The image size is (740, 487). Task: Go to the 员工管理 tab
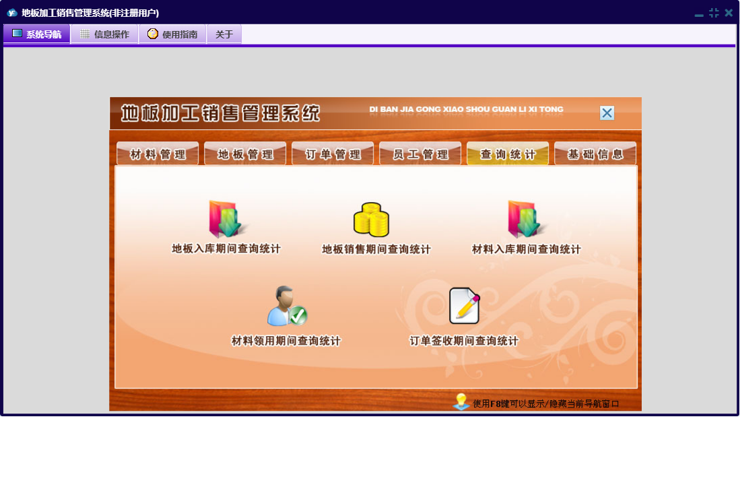(x=420, y=154)
